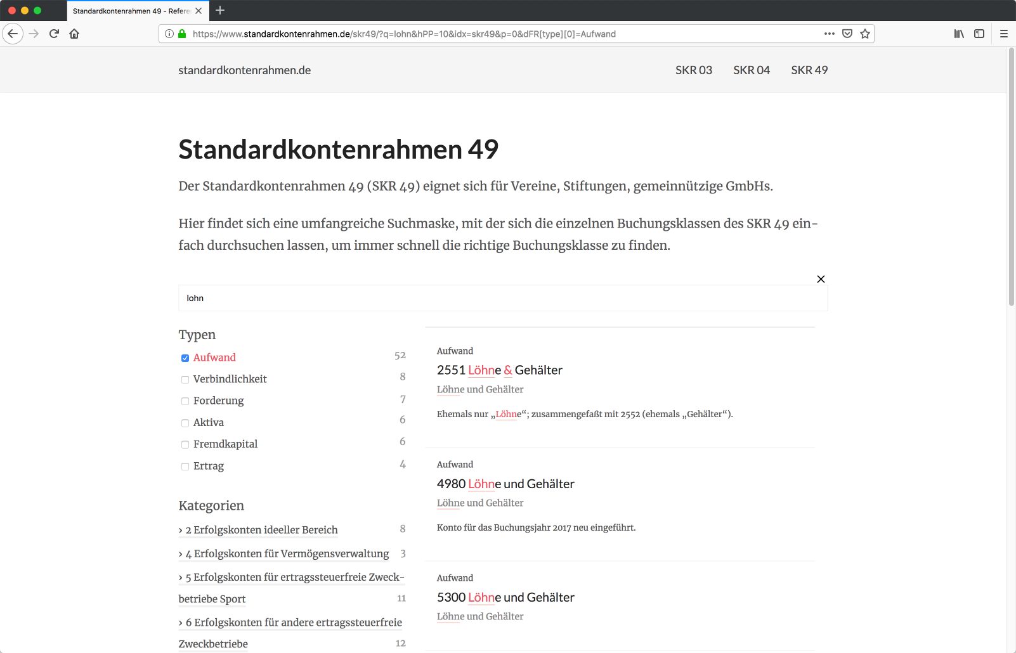Viewport: 1016px width, 653px height.
Task: Reload the current page
Action: tap(53, 34)
